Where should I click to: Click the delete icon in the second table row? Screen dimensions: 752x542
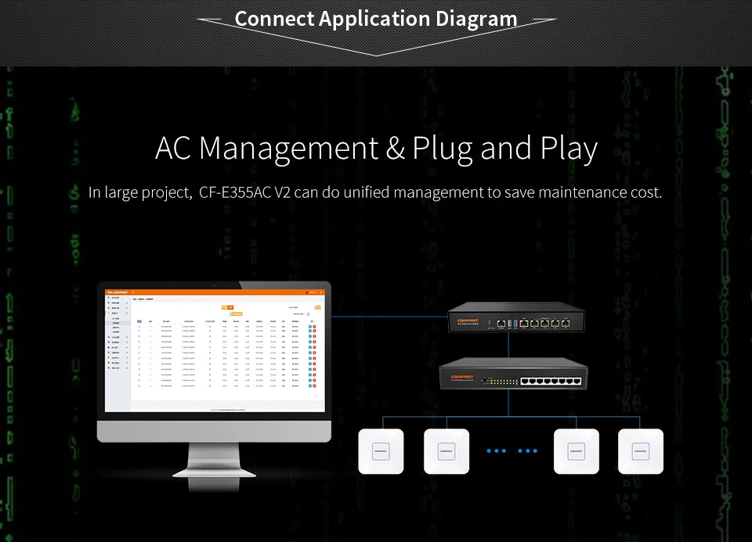click(314, 331)
